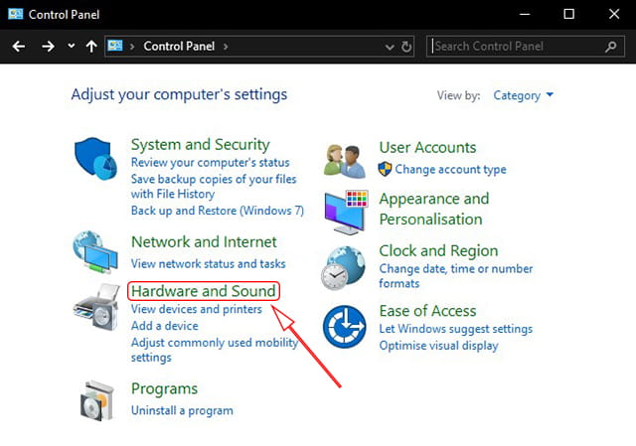The height and width of the screenshot is (446, 636).
Task: Open the Ease of Access icon
Action: [x=345, y=327]
